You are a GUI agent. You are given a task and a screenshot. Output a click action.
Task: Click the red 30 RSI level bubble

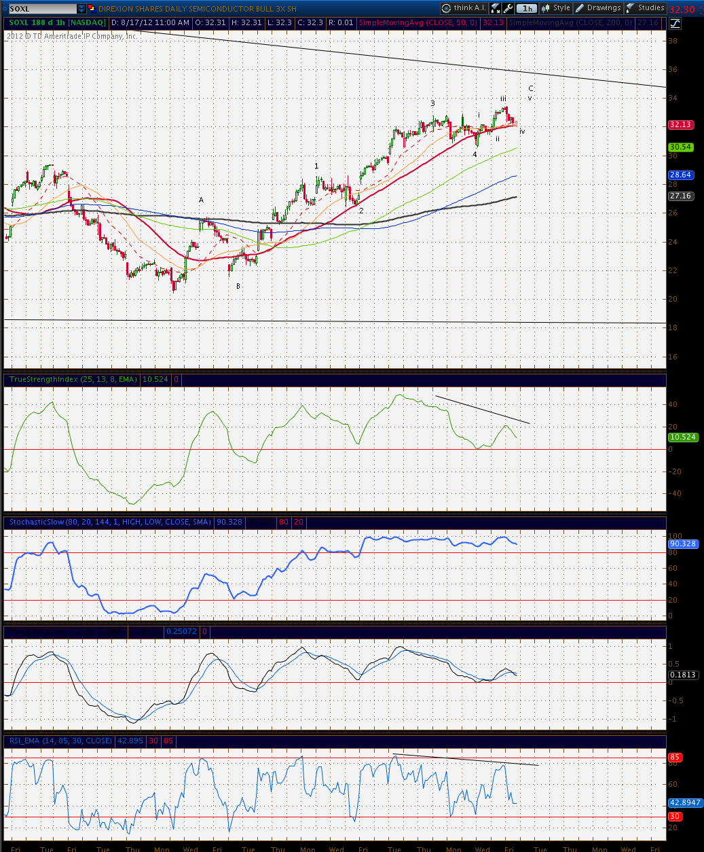675,816
